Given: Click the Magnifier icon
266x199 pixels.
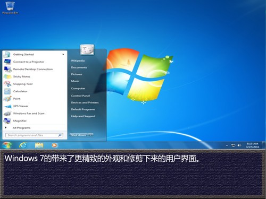Looking at the screenshot, I should [x=7, y=121].
